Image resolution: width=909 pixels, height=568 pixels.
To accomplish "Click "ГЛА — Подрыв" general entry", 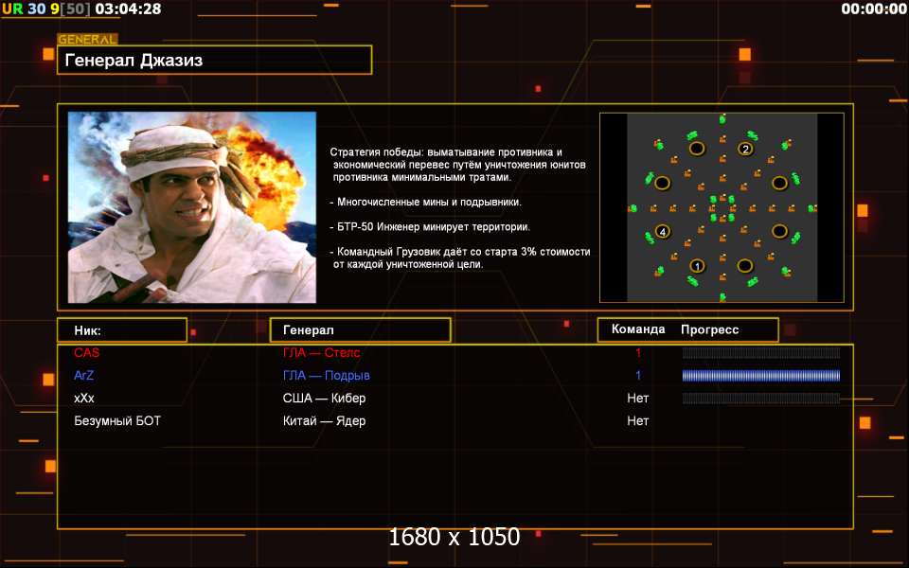I will click(327, 376).
